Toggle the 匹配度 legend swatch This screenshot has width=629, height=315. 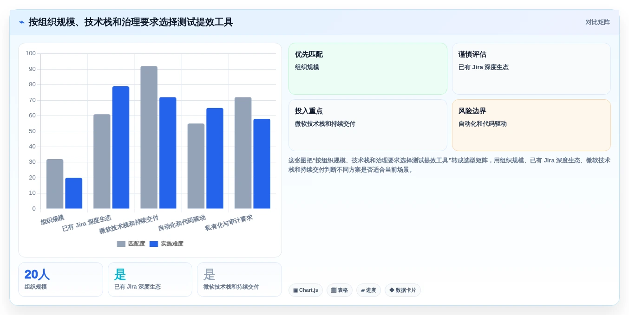click(121, 244)
